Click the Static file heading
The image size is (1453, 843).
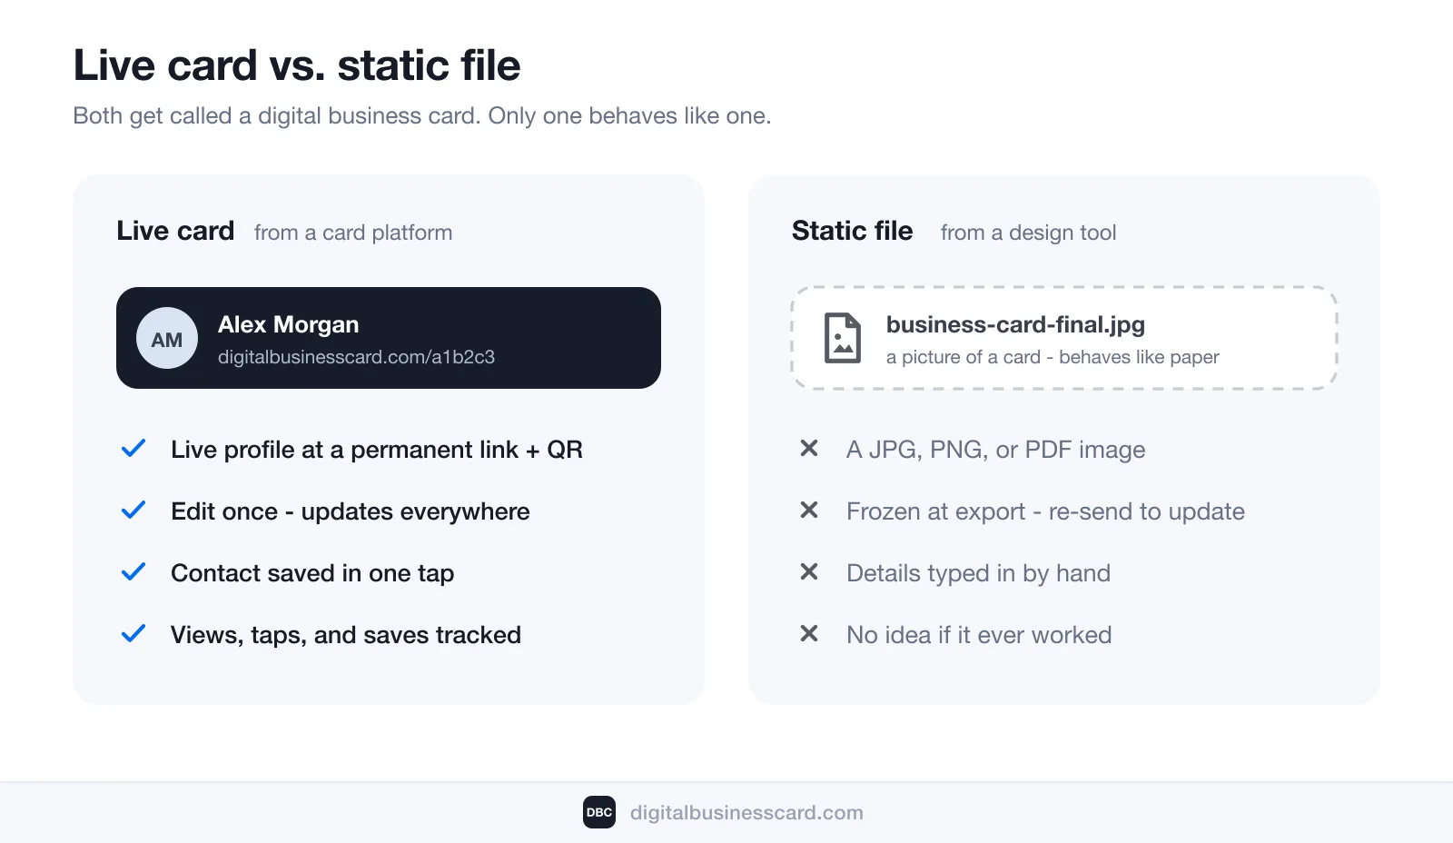coord(852,231)
